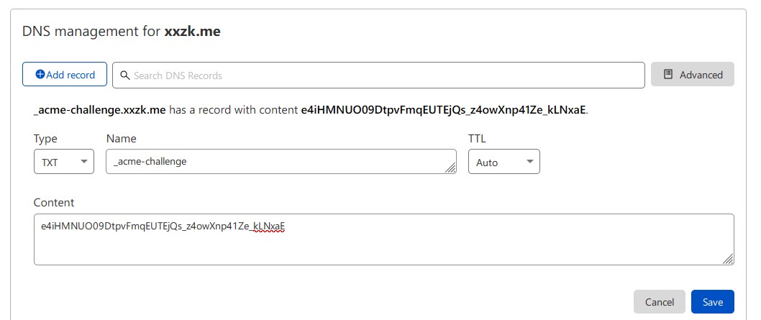Viewport: 761px width, 320px height.
Task: Click the Content box resize handle
Action: [728, 259]
